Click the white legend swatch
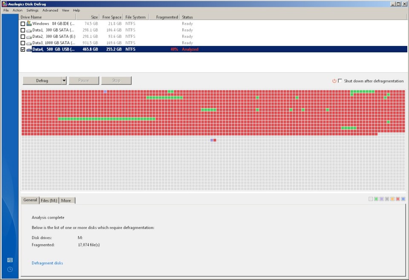Viewport: 409px width, 280px height. 371,199
